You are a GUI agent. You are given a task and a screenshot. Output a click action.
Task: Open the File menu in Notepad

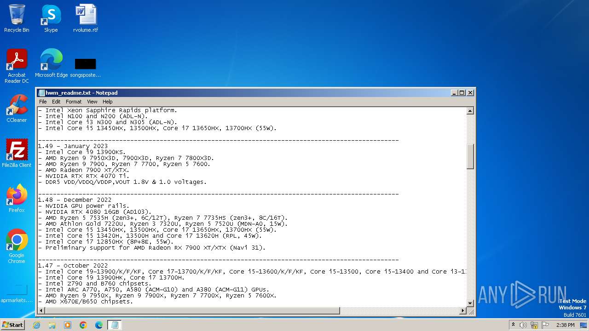tap(43, 102)
